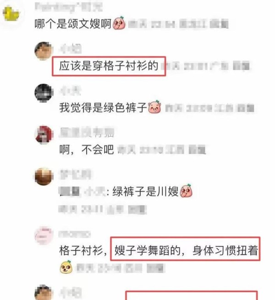
Task: Select the reply 绿裤子是川嫂
Action: coord(145,191)
